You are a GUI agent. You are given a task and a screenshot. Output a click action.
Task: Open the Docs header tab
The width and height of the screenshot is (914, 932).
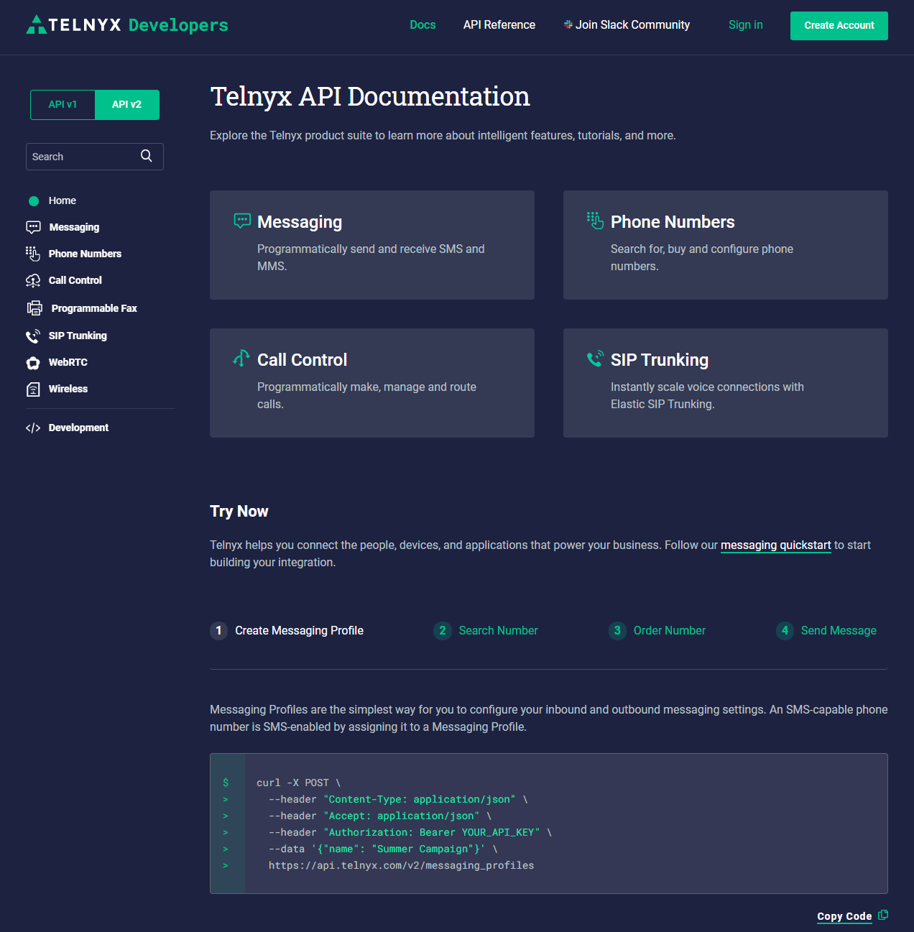(x=423, y=25)
